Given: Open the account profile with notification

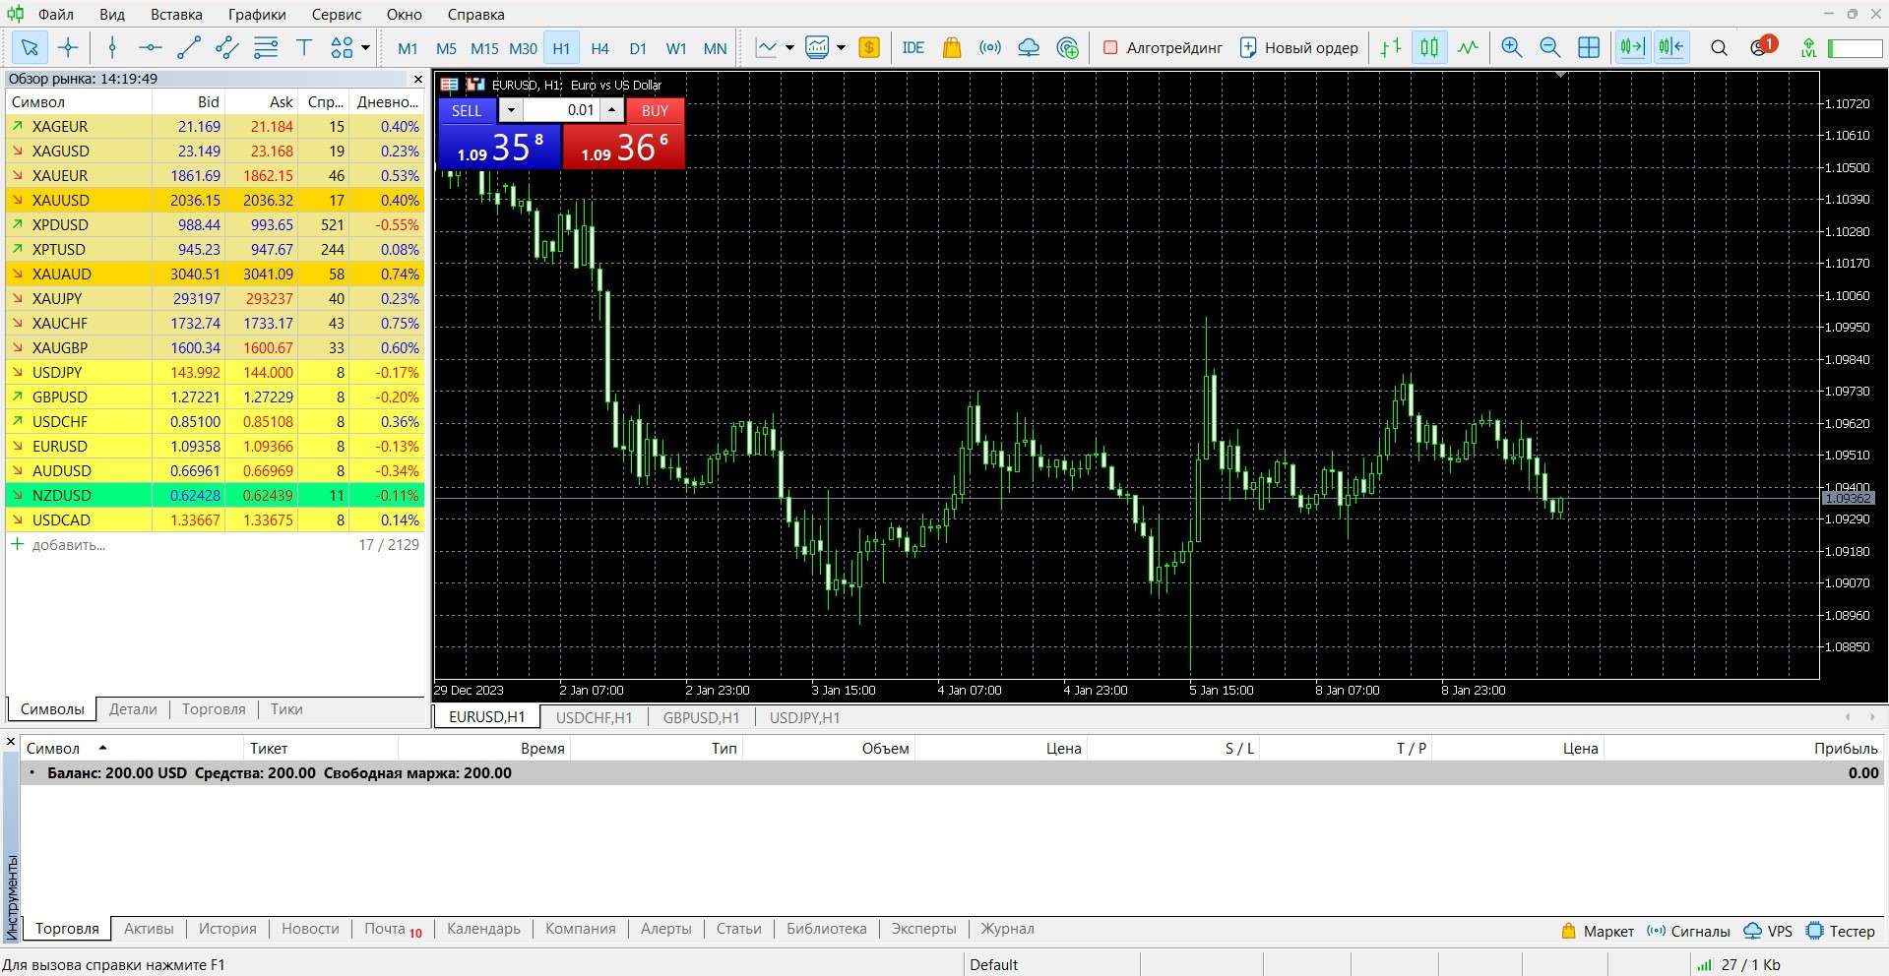Looking at the screenshot, I should click(x=1762, y=46).
